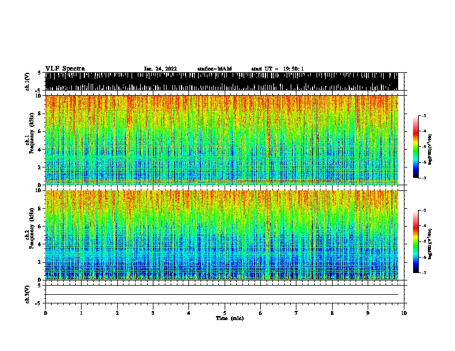Click time axis tick label "7"
This screenshot has height=351, width=455.
point(296,313)
